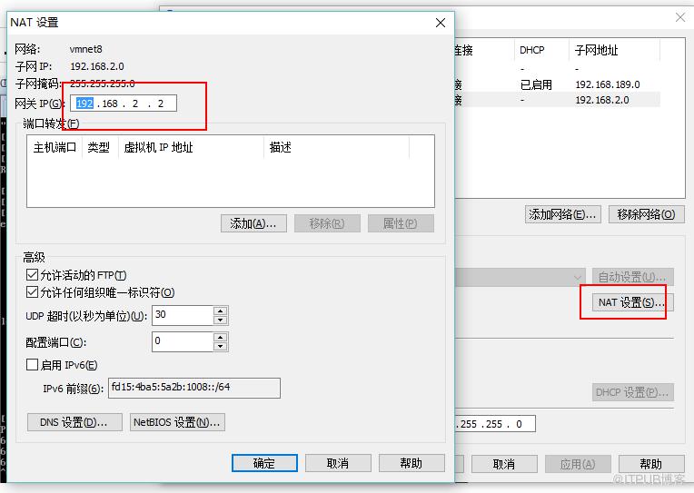This screenshot has height=493, width=694.
Task: Click subnet mask field in background window
Action: pos(495,424)
